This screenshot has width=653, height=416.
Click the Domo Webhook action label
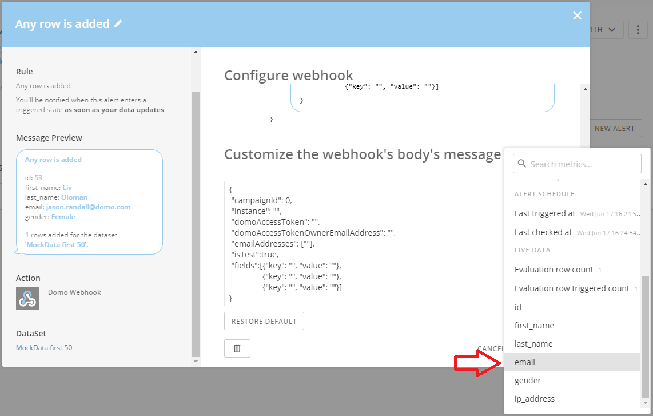(74, 292)
